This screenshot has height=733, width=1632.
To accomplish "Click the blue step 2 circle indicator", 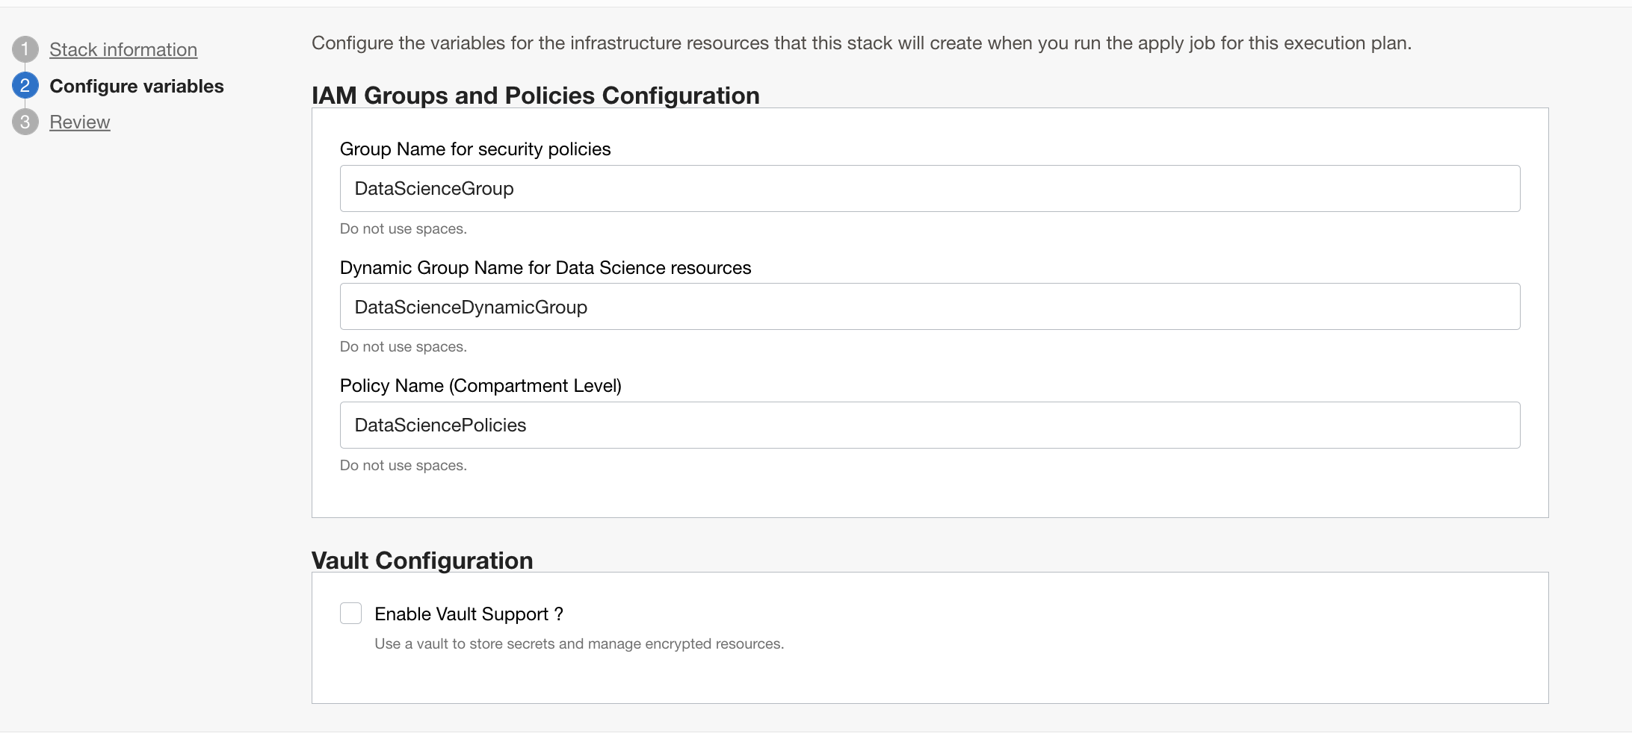I will click(x=26, y=84).
